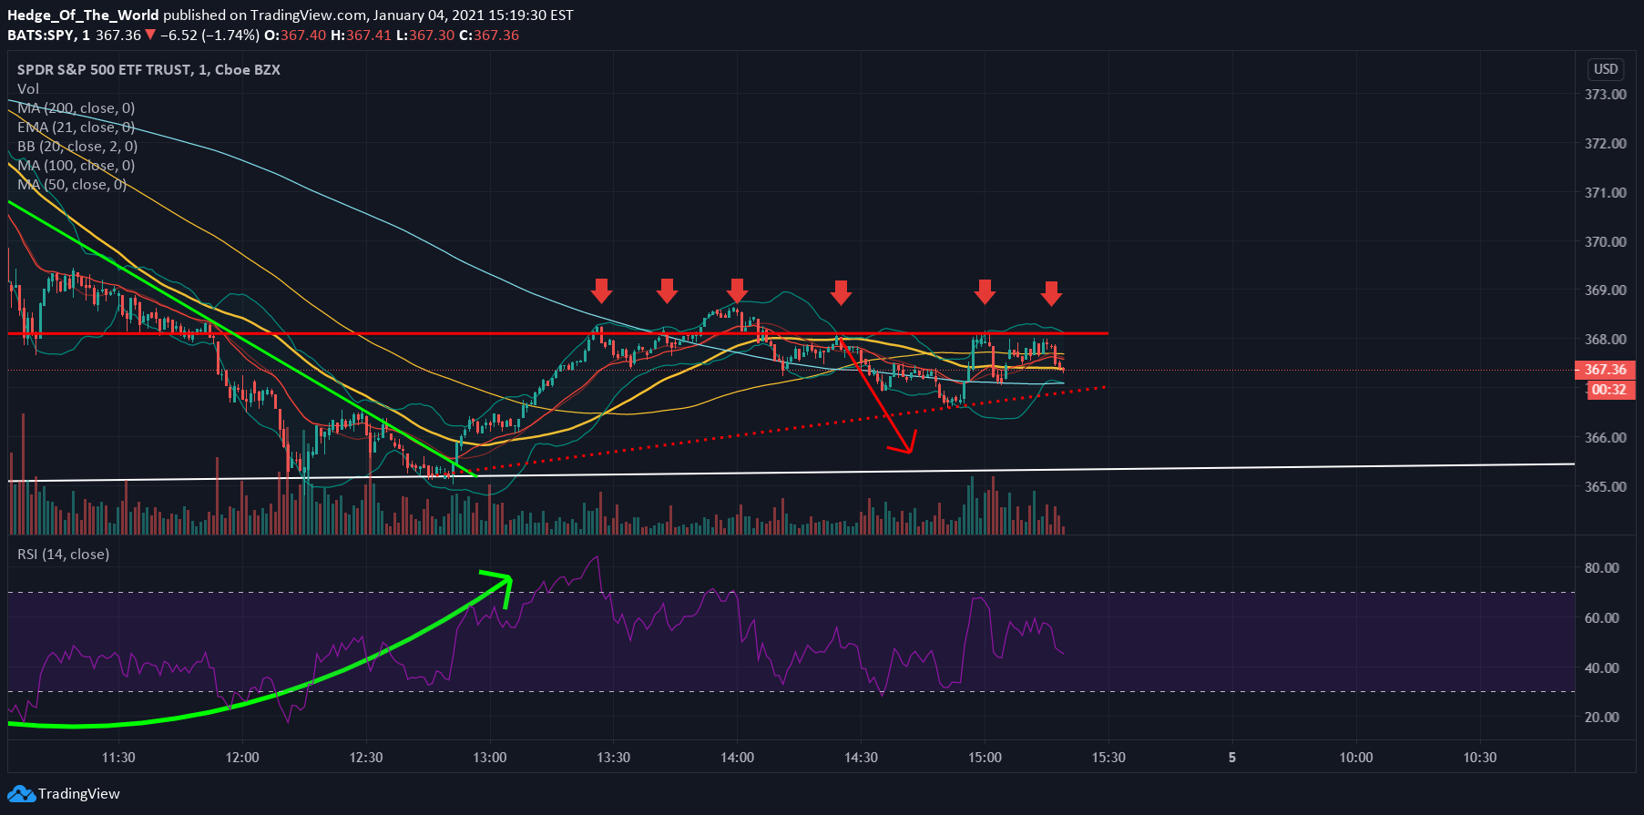Click the BATS:SPY symbol in header
Image resolution: width=1644 pixels, height=815 pixels.
pos(40,36)
